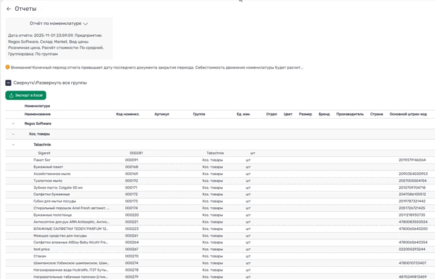Collapse the Tabachnie subgroup
The width and height of the screenshot is (435, 279).
(x=13, y=144)
